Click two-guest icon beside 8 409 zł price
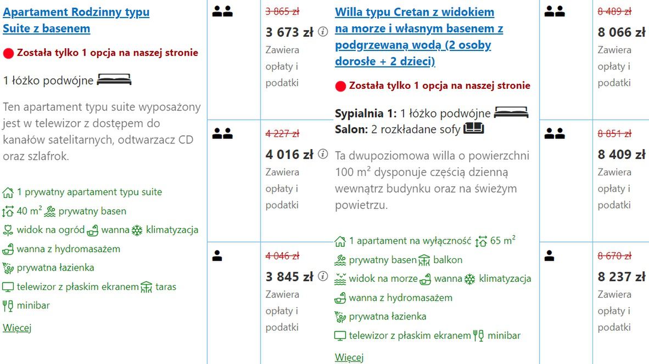The width and height of the screenshot is (649, 364). point(555,133)
